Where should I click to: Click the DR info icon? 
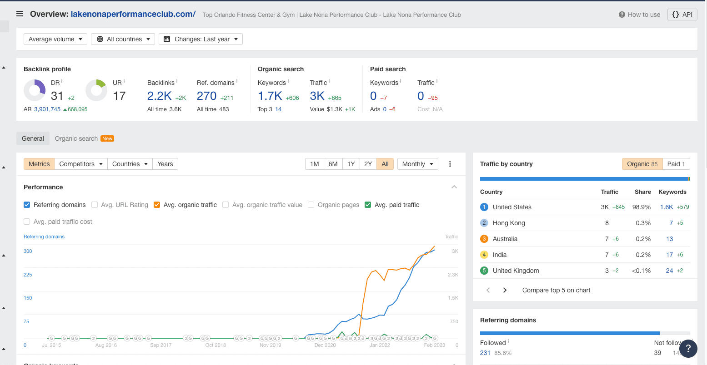pyautogui.click(x=62, y=81)
